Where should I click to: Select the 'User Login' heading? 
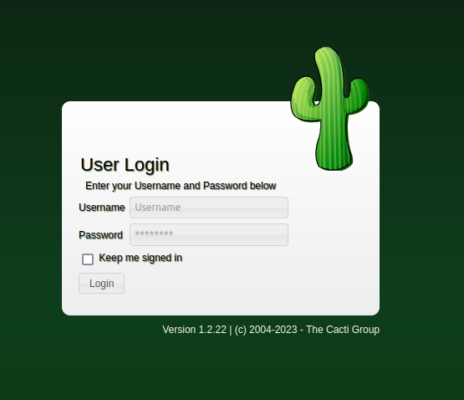(125, 165)
